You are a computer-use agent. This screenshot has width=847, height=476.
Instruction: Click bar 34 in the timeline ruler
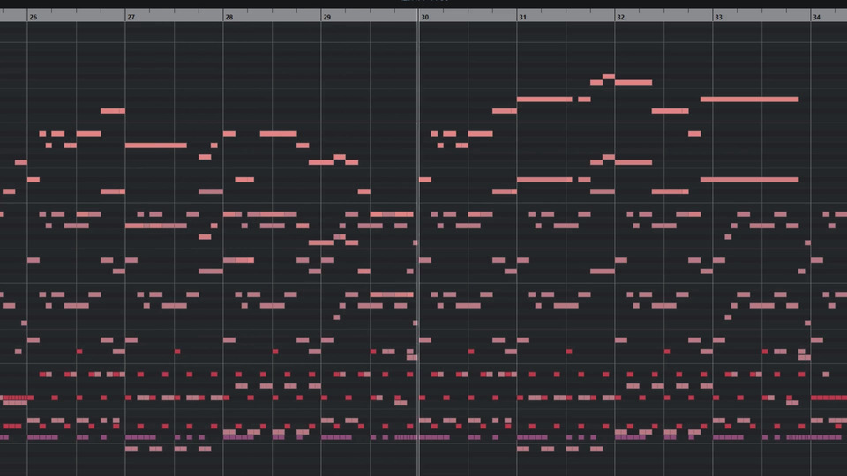(817, 18)
